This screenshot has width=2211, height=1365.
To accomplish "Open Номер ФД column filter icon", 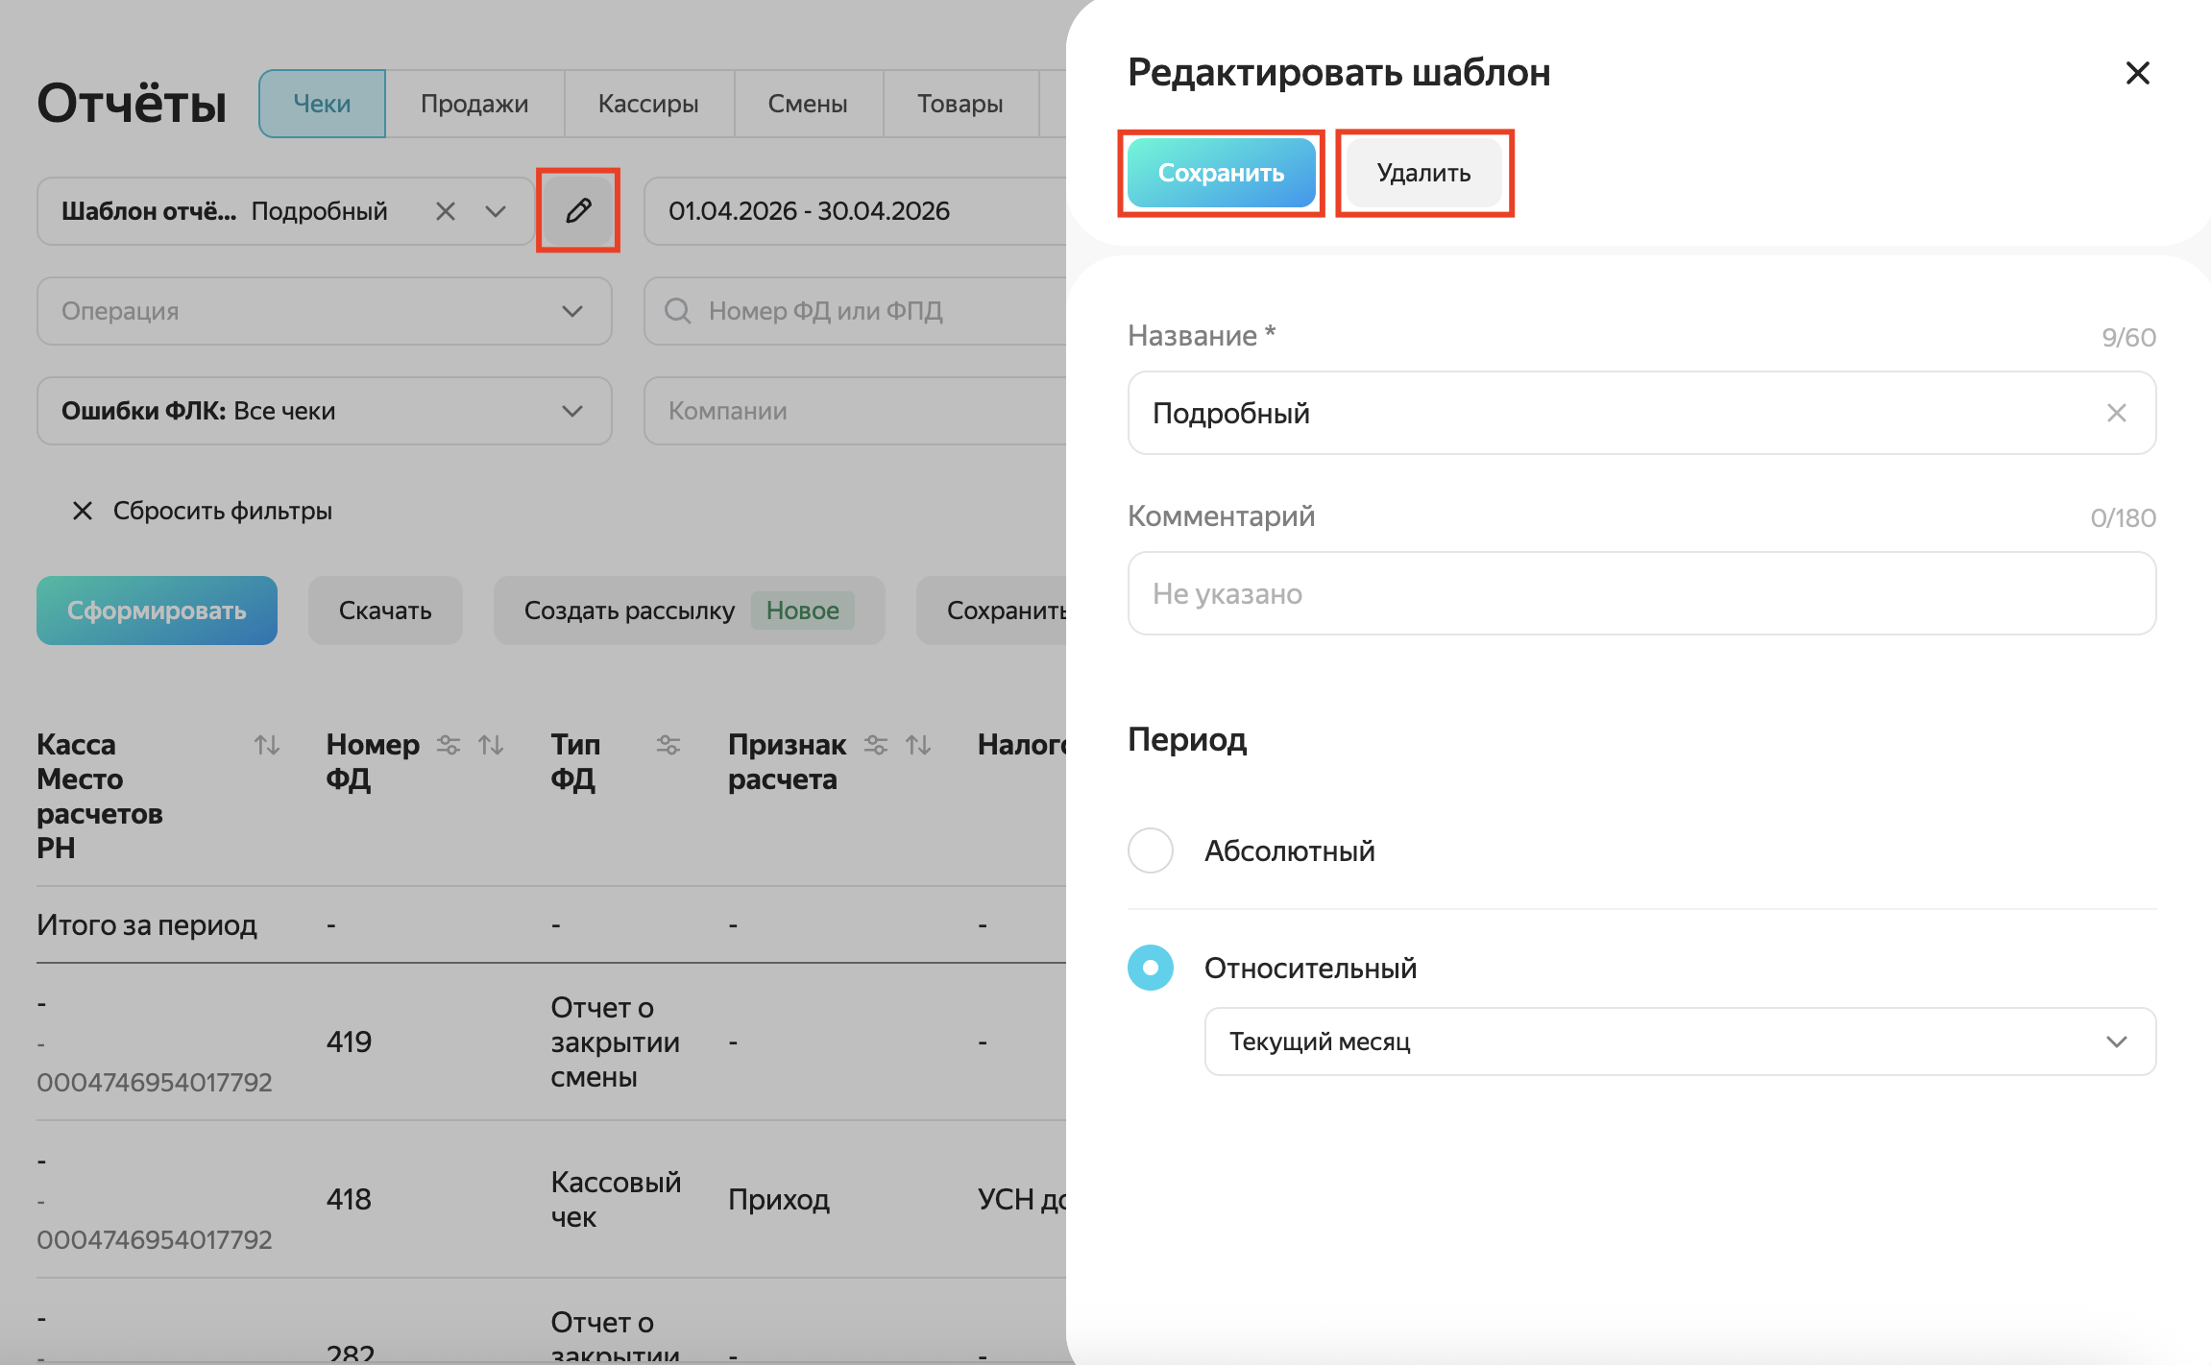I will coord(449,745).
